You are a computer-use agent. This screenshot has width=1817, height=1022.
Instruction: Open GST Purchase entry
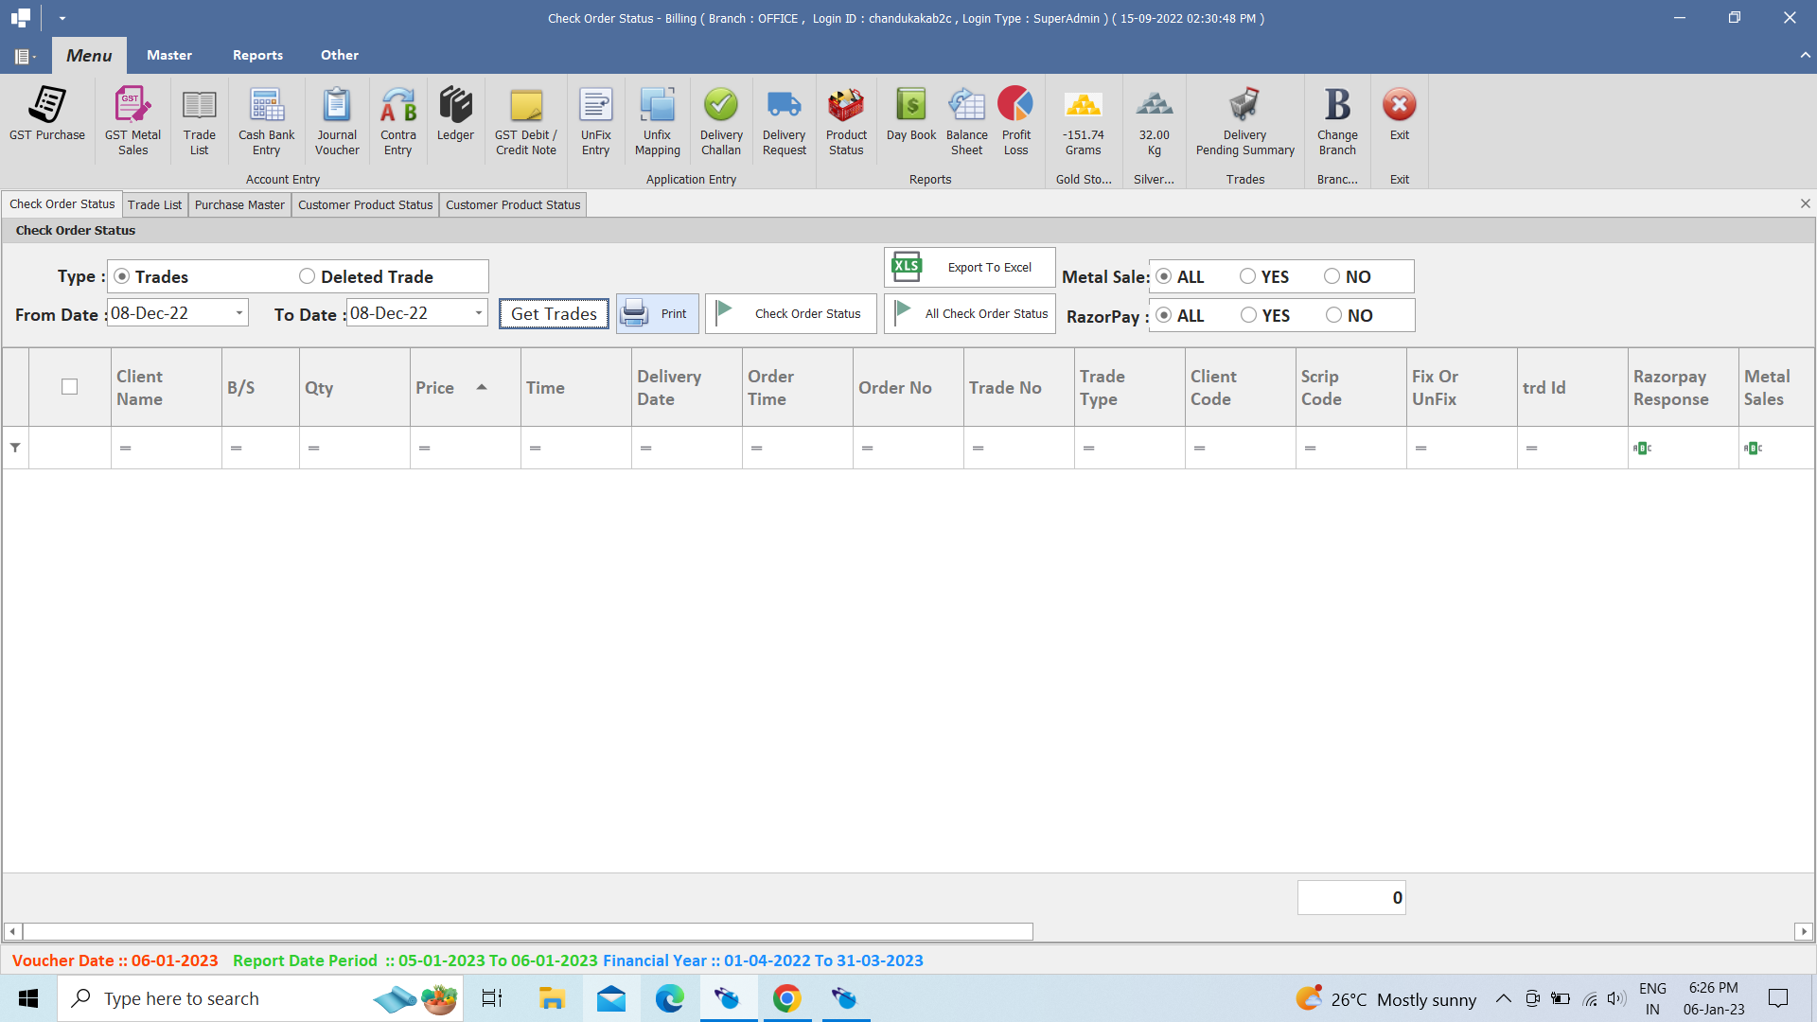(x=47, y=115)
